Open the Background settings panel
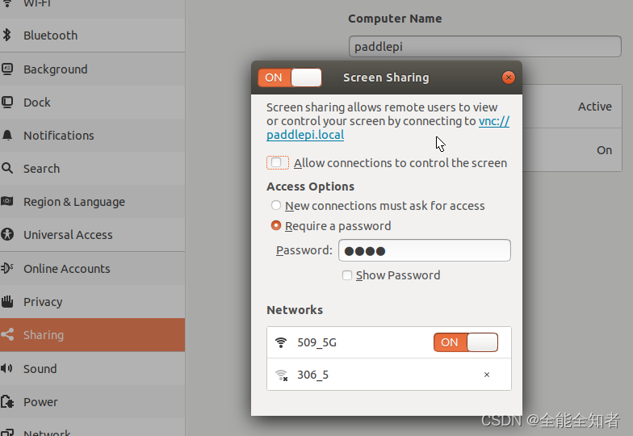Viewport: 633px width, 436px height. tap(92, 69)
